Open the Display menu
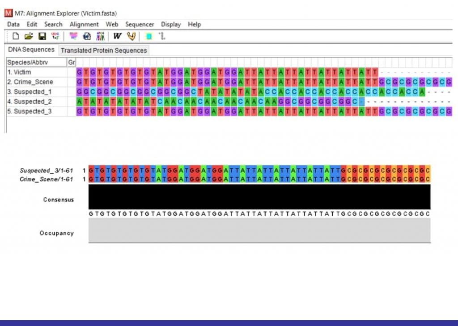 click(171, 25)
